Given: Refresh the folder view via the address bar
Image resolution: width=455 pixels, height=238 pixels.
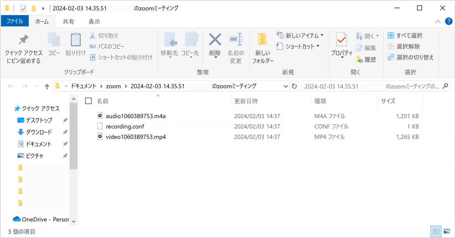Looking at the screenshot, I should tap(294, 86).
